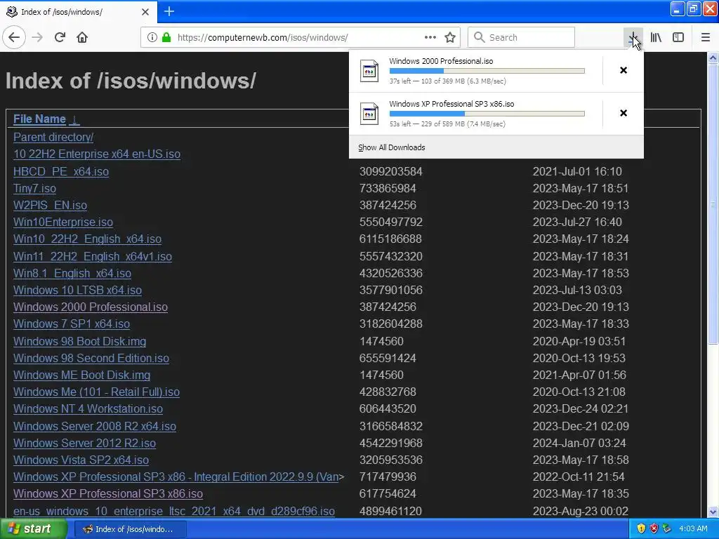This screenshot has width=719, height=539.
Task: Click the Windows 2000 Professional.iso file icon
Action: pos(369,71)
